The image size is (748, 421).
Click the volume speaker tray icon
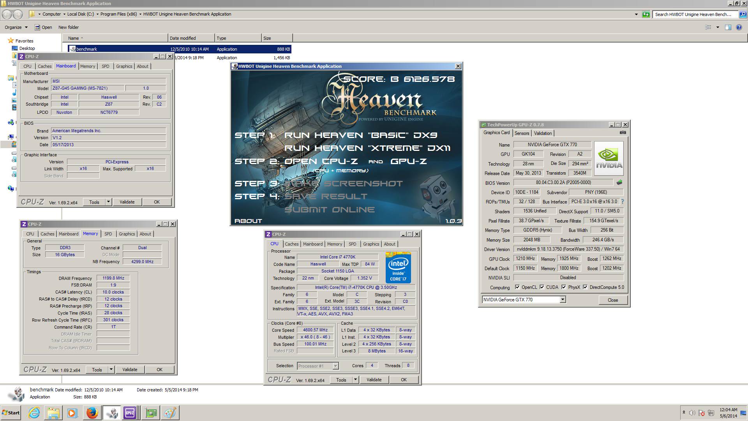pyautogui.click(x=692, y=413)
